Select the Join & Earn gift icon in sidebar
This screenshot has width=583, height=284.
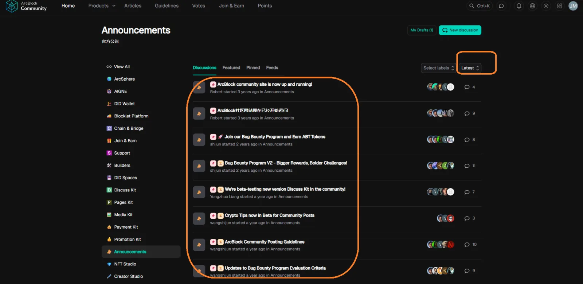click(x=109, y=141)
